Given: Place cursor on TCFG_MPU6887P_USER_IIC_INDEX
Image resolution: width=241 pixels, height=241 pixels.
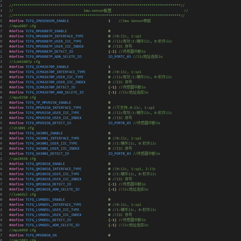Looking at the screenshot, I should click(x=54, y=46).
